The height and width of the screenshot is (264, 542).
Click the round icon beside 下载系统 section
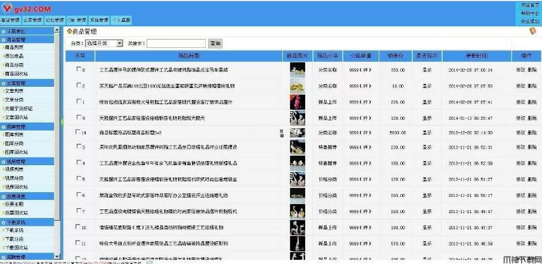[4, 222]
